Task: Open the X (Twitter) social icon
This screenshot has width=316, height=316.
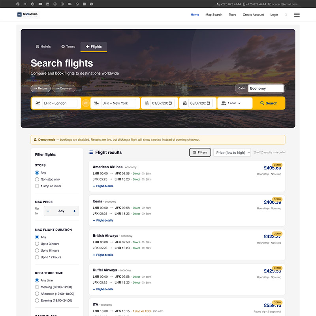Action: [x=25, y=4]
